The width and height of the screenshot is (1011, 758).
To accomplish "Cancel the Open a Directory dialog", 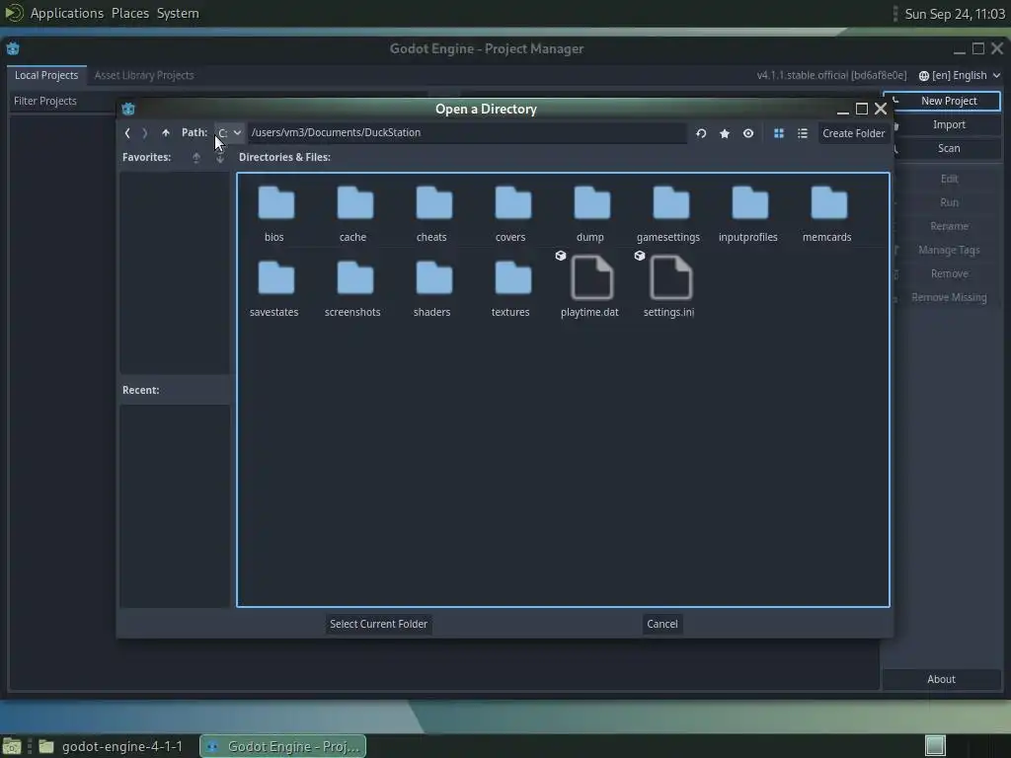I will coord(662,624).
